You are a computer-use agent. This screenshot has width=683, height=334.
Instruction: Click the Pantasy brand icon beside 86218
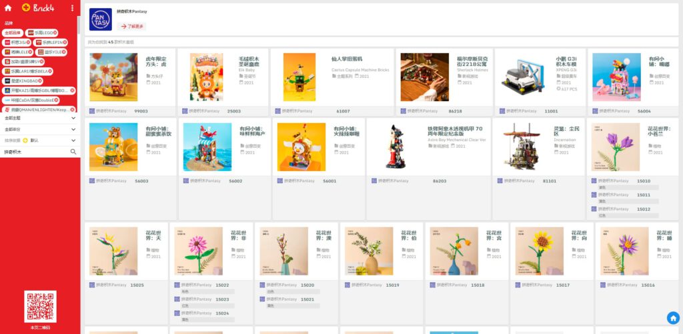(404, 111)
